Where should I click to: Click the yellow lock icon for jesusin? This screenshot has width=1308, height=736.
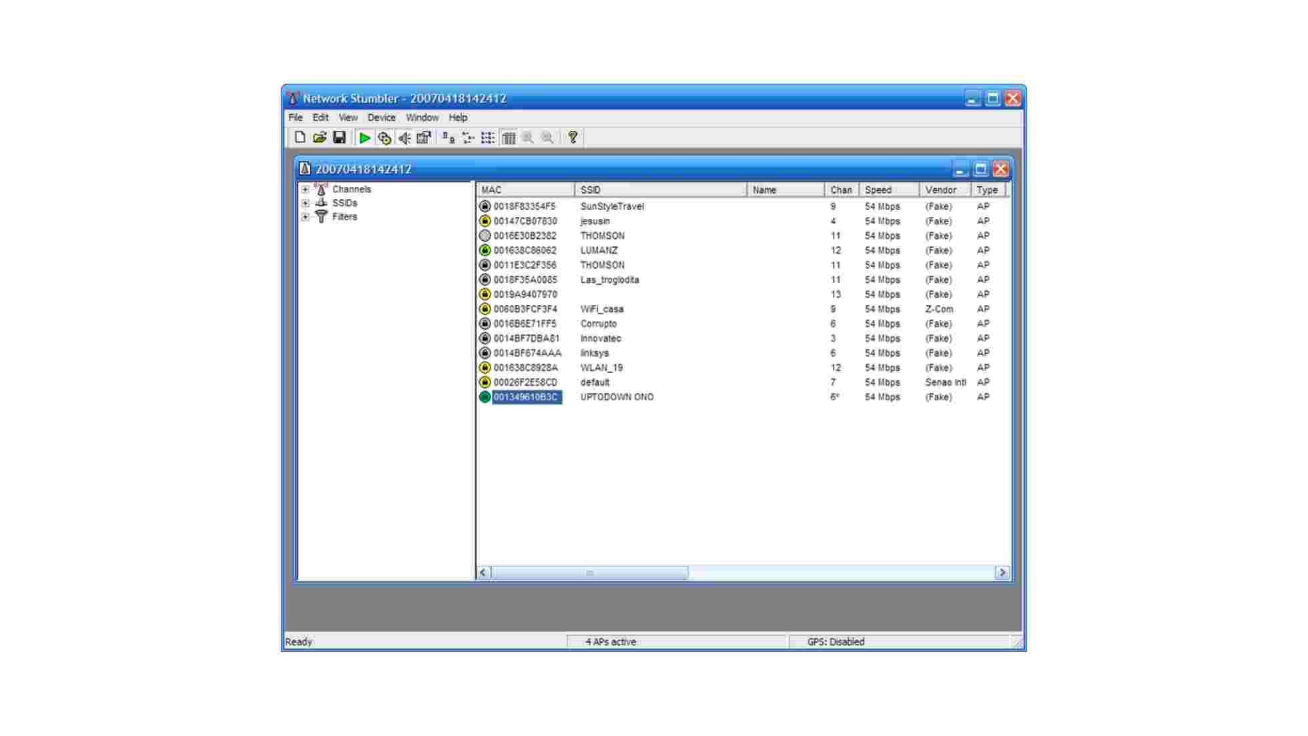click(485, 221)
